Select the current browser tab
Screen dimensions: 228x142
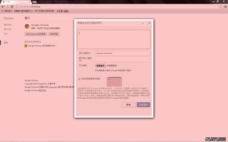[16, 2]
